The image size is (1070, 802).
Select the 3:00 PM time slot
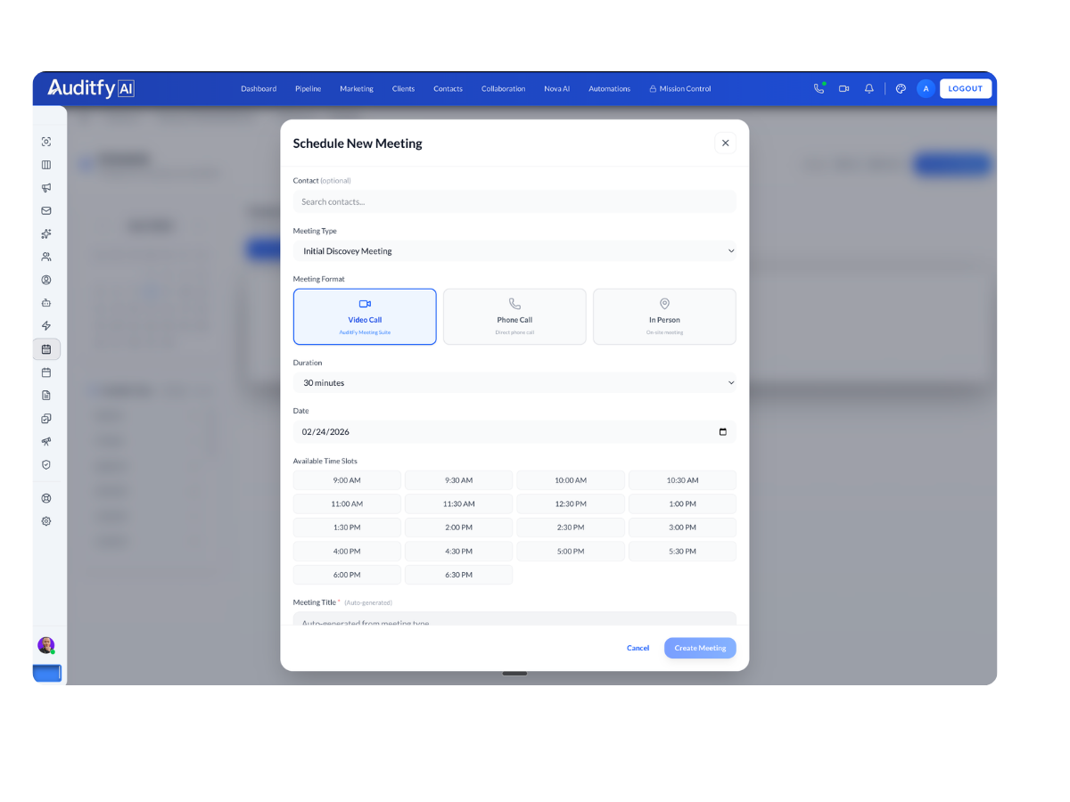[682, 528]
